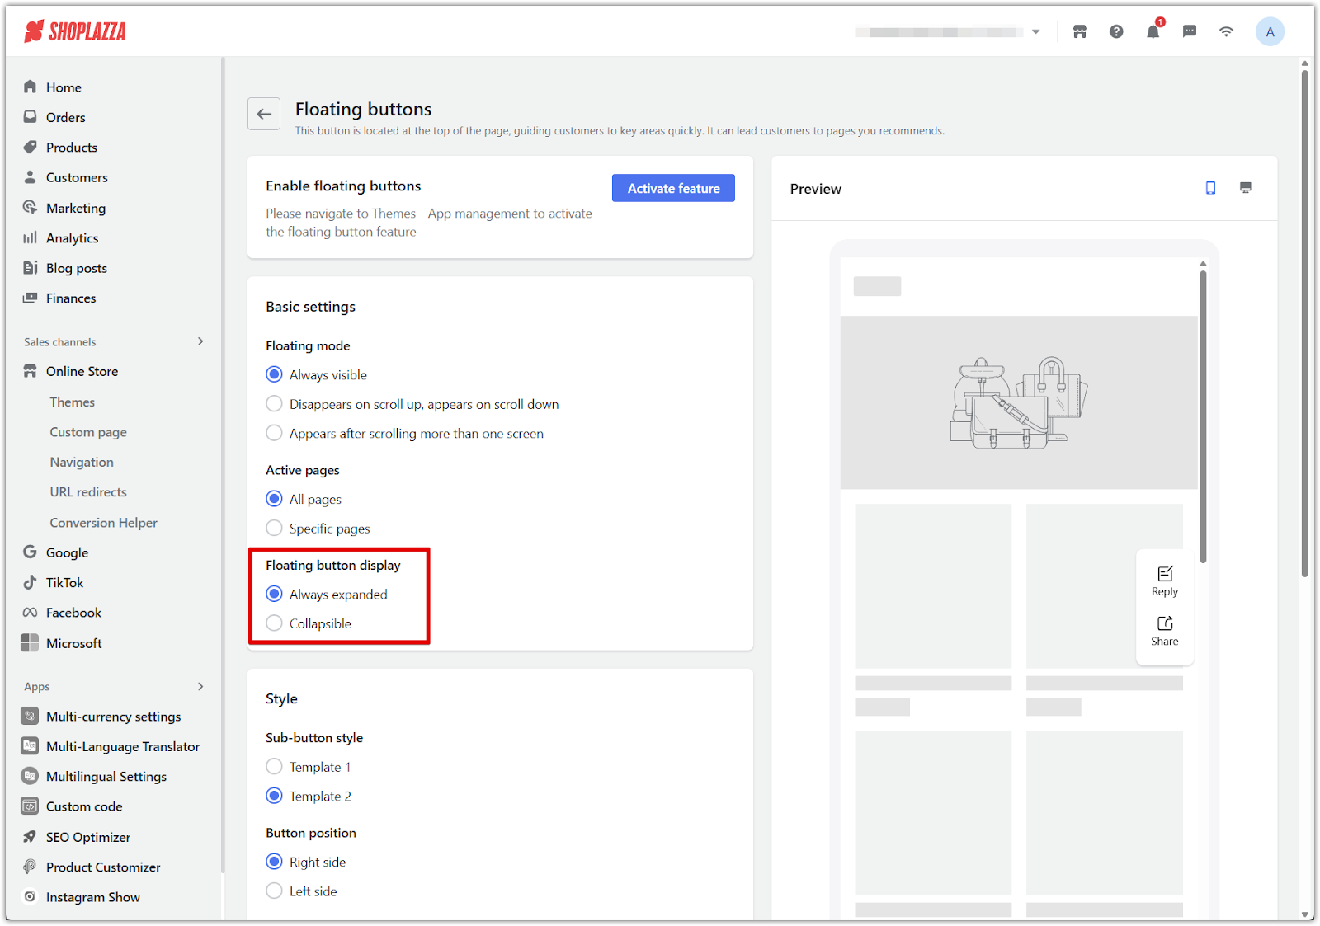Open Conversion Helper link

click(x=103, y=523)
